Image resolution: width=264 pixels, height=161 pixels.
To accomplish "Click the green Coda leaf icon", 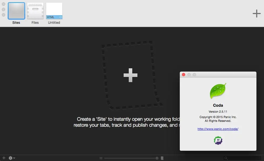I will [x=218, y=91].
